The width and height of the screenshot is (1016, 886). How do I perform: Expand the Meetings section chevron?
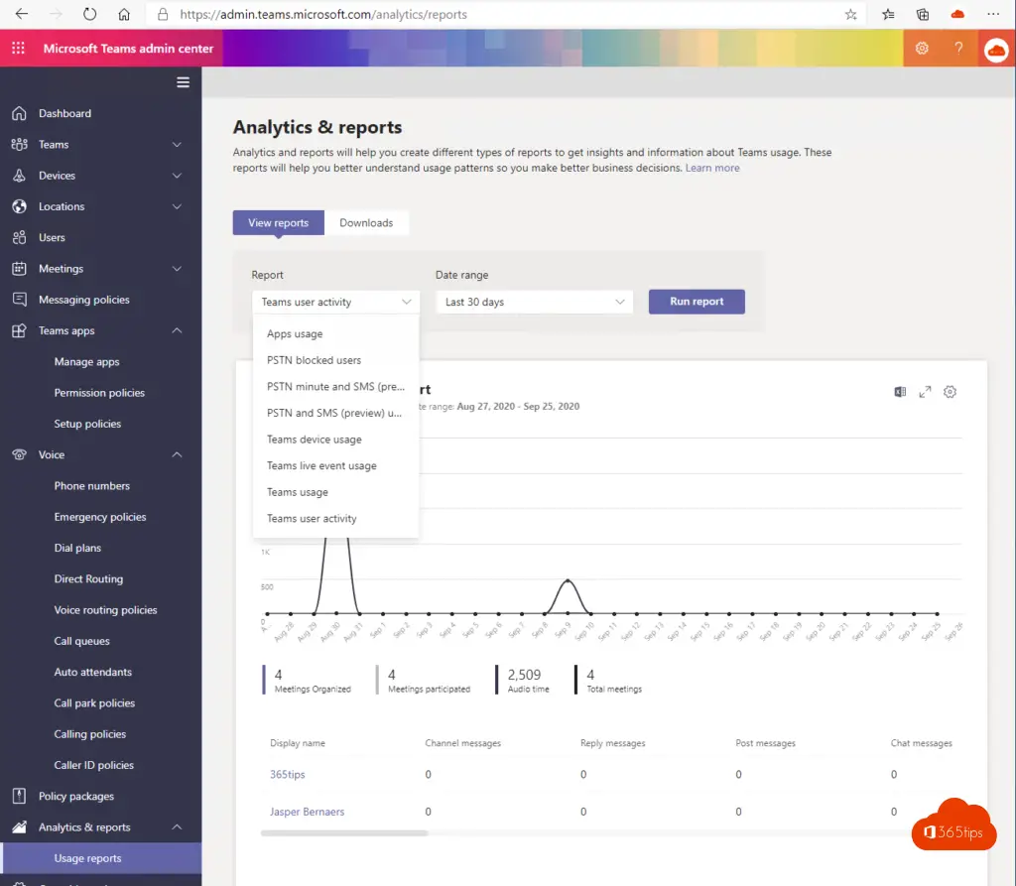pyautogui.click(x=177, y=268)
